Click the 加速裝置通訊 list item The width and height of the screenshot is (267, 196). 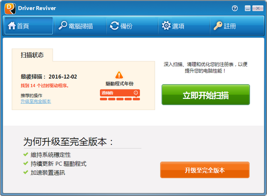(44, 172)
